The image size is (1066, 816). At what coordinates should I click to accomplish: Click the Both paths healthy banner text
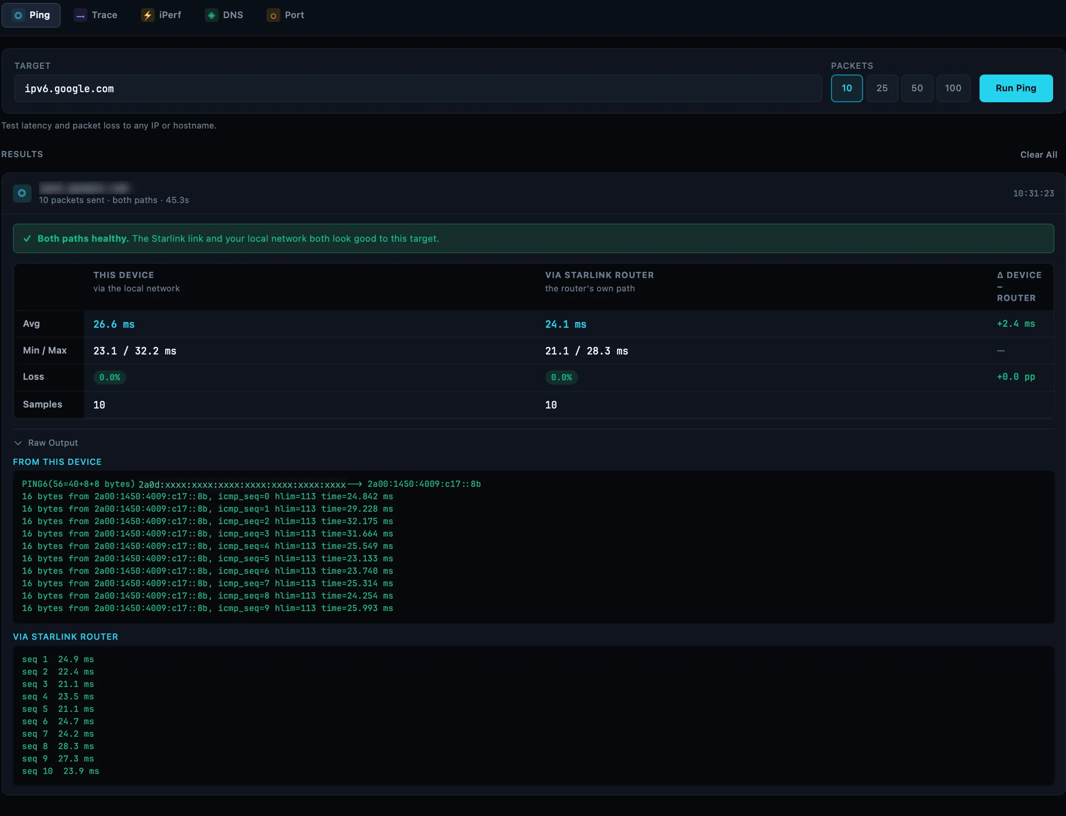(238, 238)
